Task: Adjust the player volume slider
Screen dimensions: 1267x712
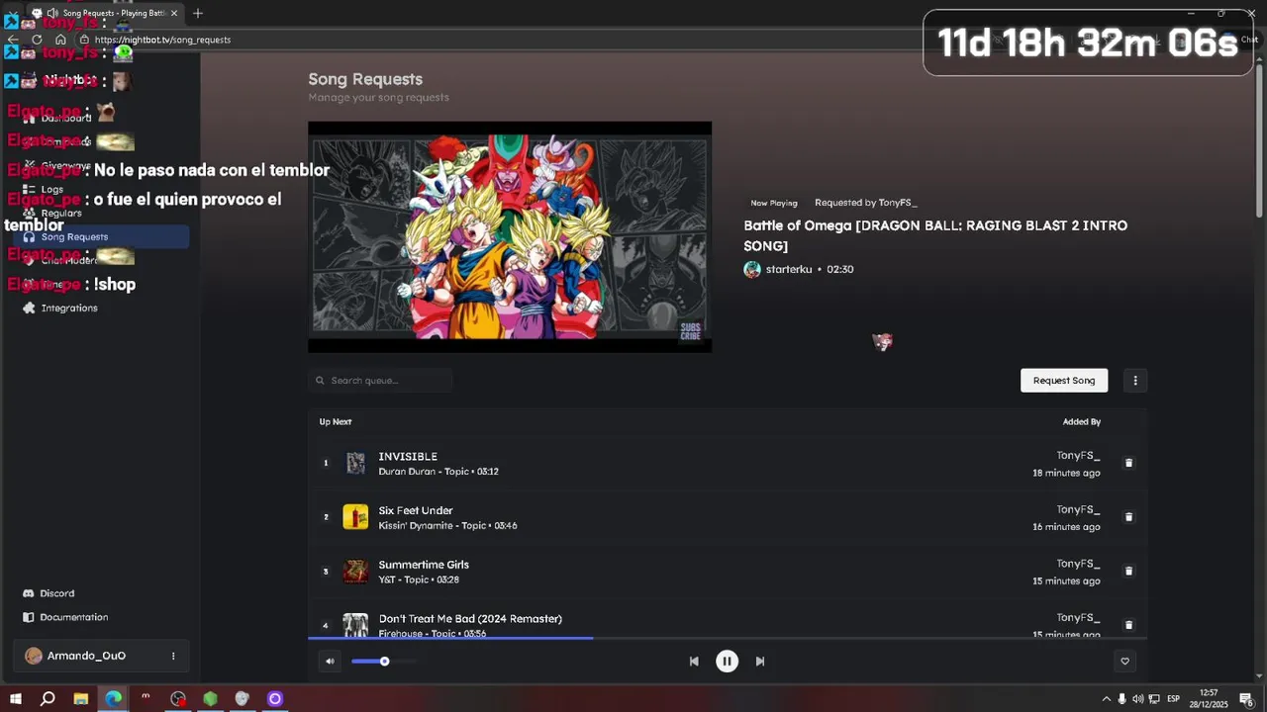Action: (384, 662)
